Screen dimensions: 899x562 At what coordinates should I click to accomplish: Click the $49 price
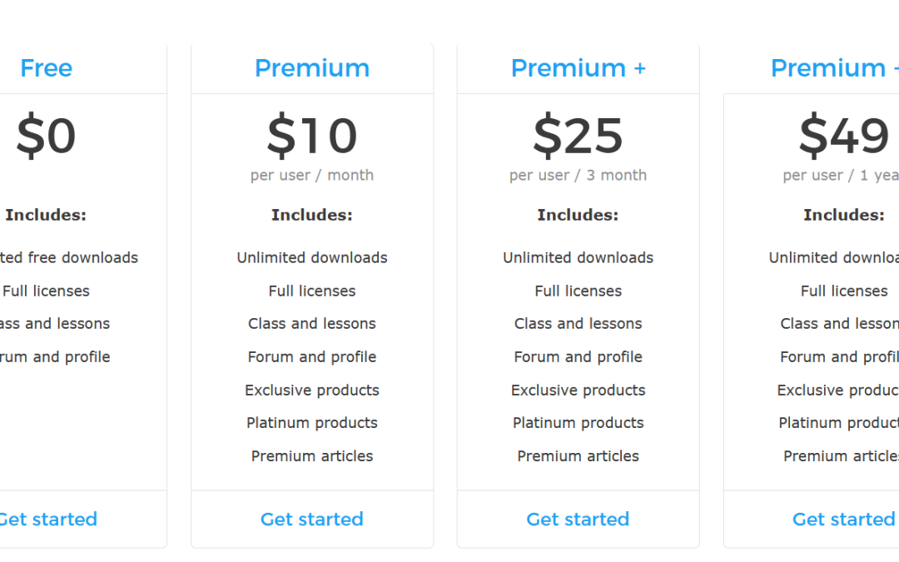tap(843, 137)
